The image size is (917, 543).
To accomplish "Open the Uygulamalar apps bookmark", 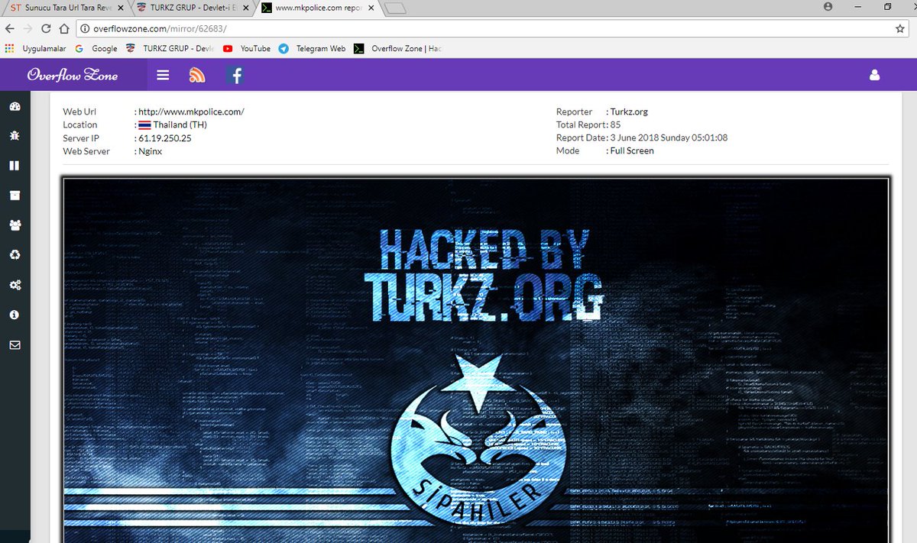I will click(35, 48).
